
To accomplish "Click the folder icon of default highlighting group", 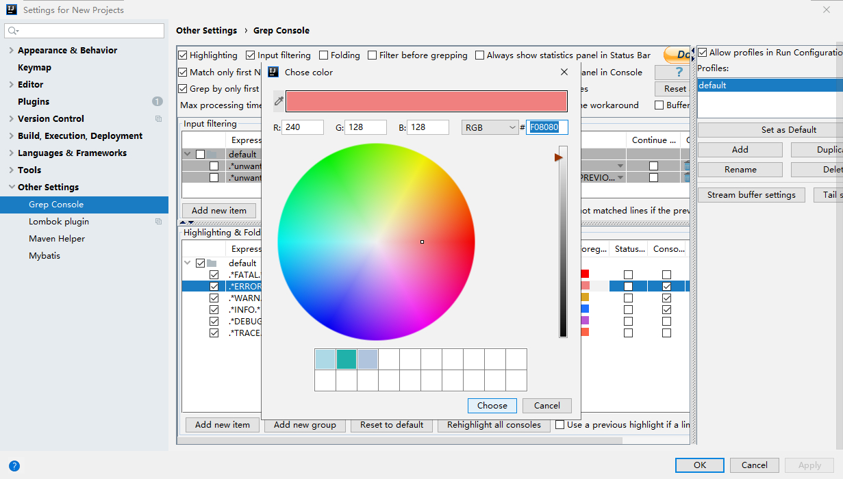I will click(212, 263).
